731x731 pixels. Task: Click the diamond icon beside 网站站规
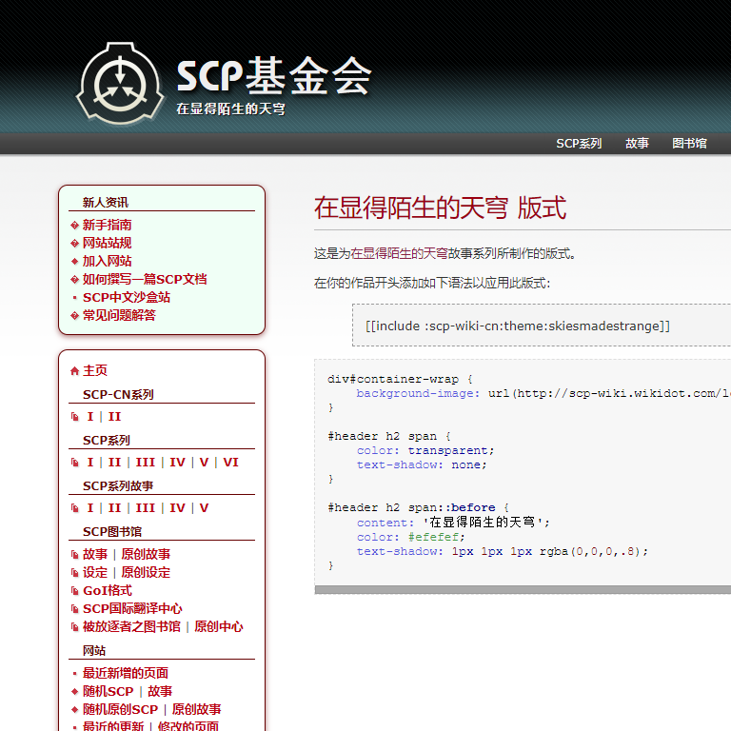(x=74, y=244)
